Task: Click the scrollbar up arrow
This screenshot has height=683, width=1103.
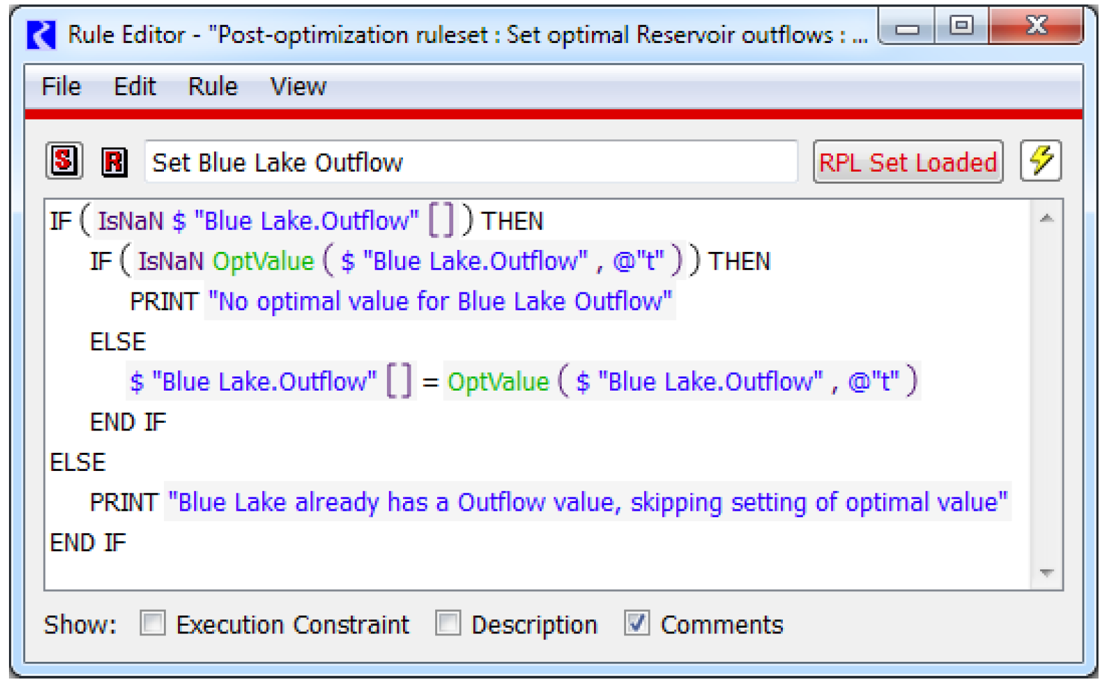Action: pyautogui.click(x=1046, y=218)
